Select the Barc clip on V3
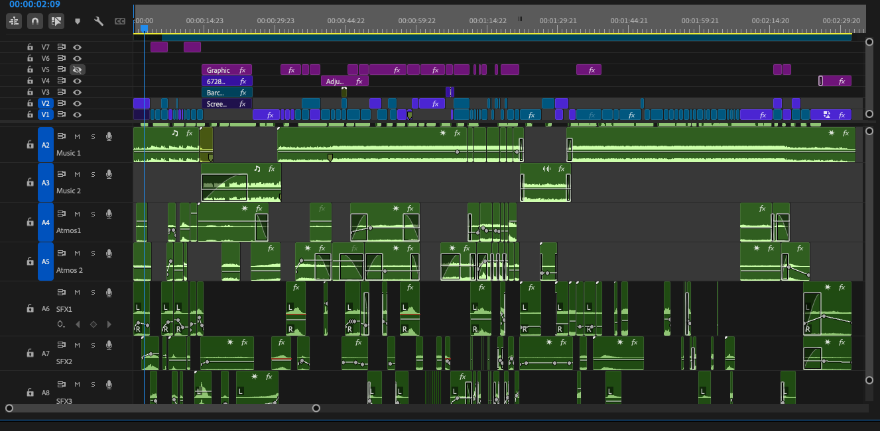 tap(227, 92)
